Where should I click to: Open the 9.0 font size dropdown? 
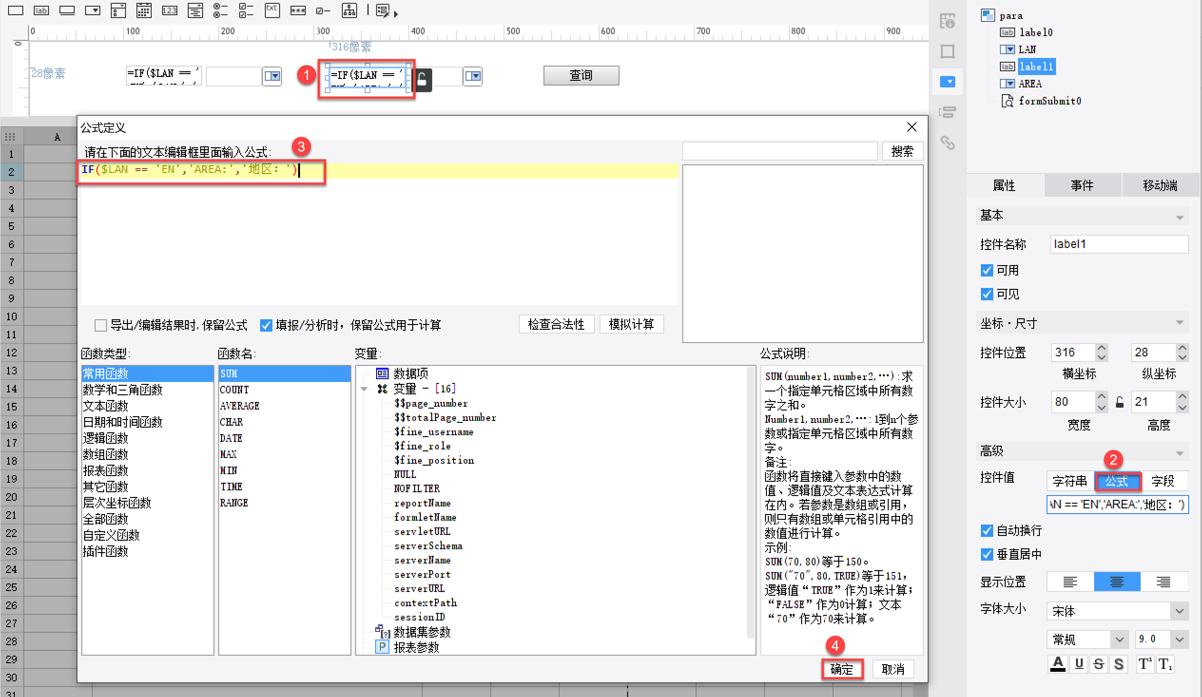click(x=1179, y=639)
